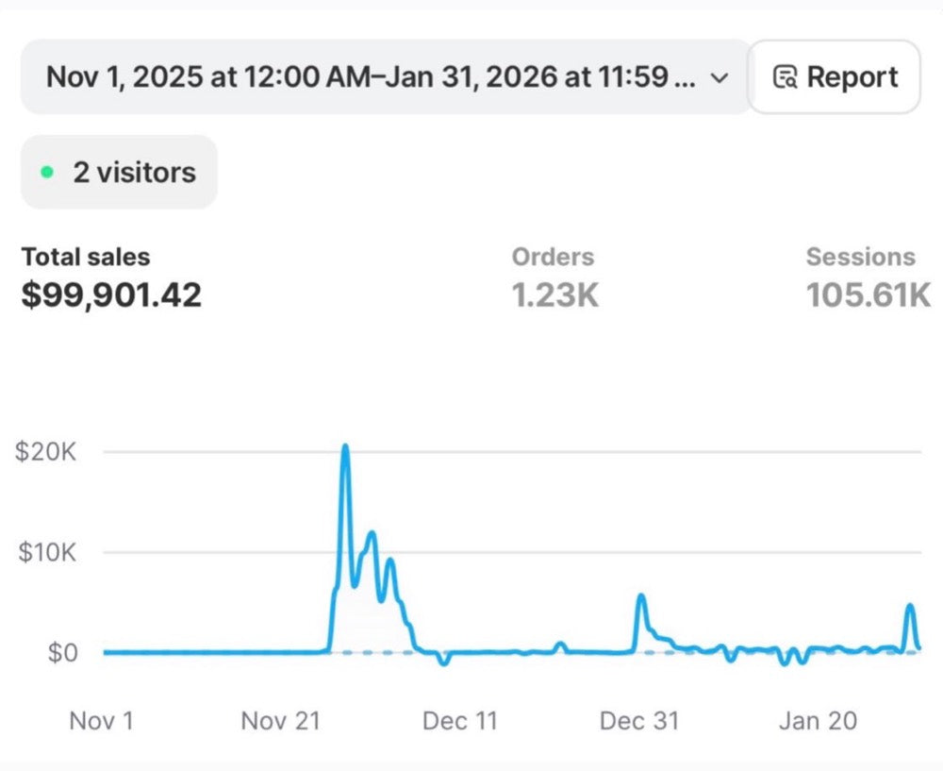943x771 pixels.
Task: Click the 1.23K orders value
Action: [x=555, y=295]
